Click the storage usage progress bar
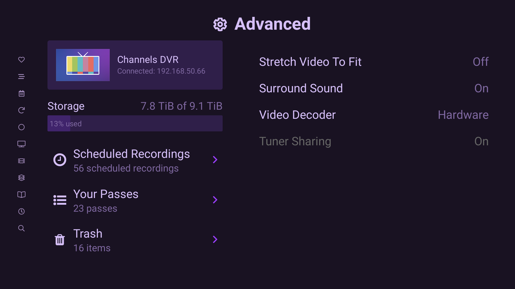Viewport: 515px width, 289px height. pyautogui.click(x=135, y=123)
